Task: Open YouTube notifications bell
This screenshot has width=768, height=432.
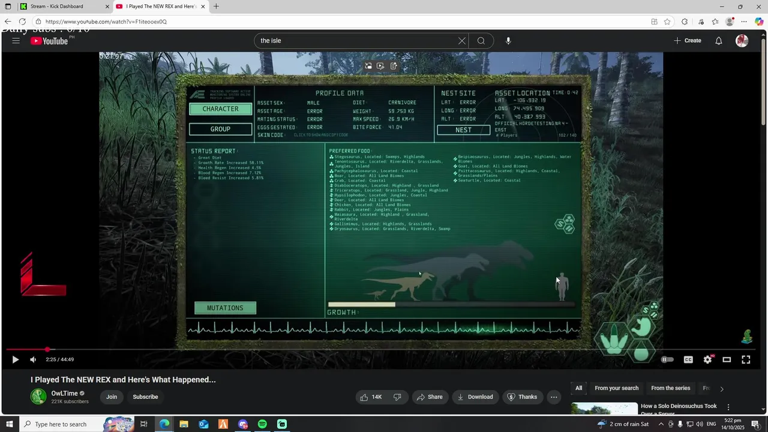Action: [x=719, y=41]
